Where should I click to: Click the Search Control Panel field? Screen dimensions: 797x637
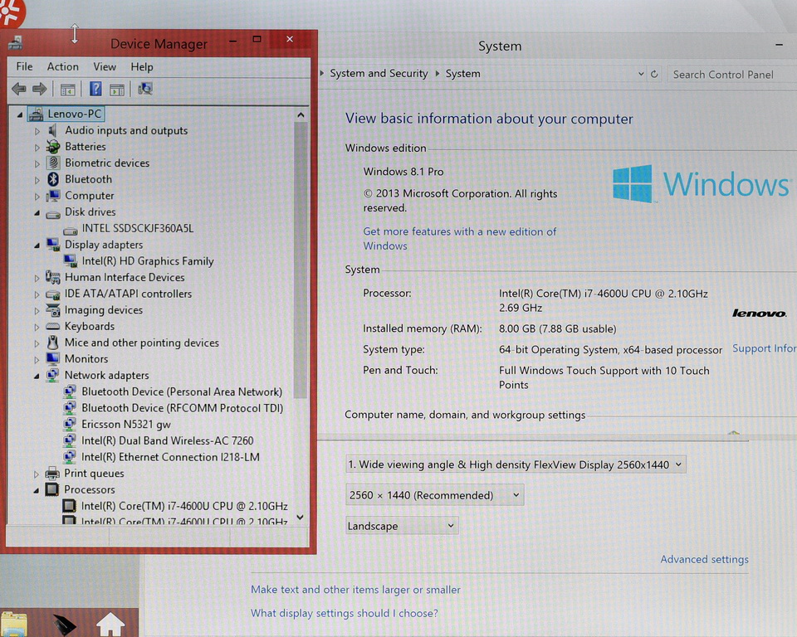point(732,75)
